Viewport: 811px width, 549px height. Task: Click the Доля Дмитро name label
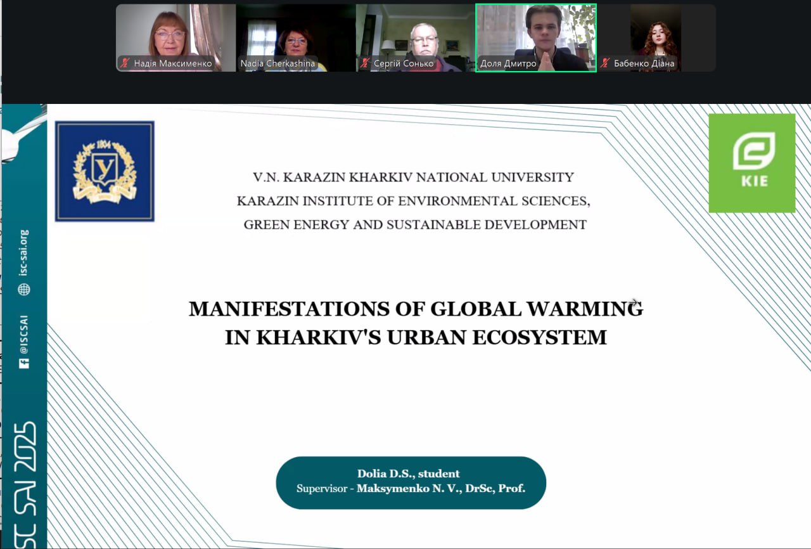pos(508,63)
